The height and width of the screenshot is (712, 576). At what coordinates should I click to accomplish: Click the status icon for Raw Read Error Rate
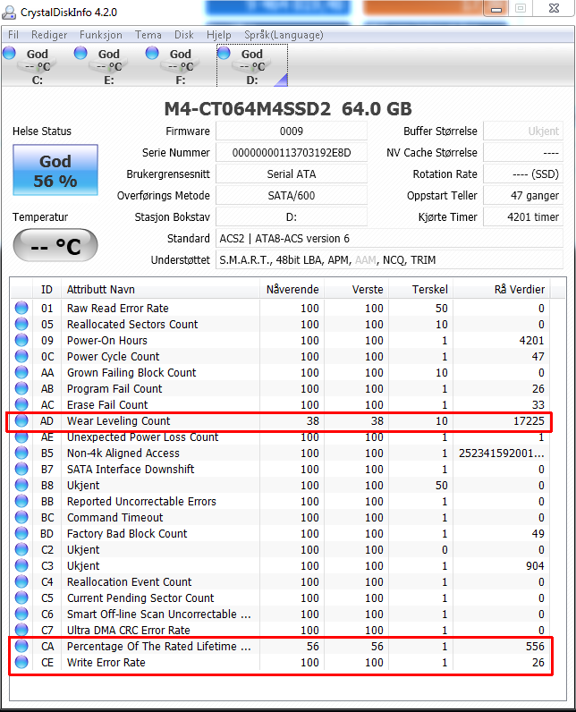tap(21, 308)
